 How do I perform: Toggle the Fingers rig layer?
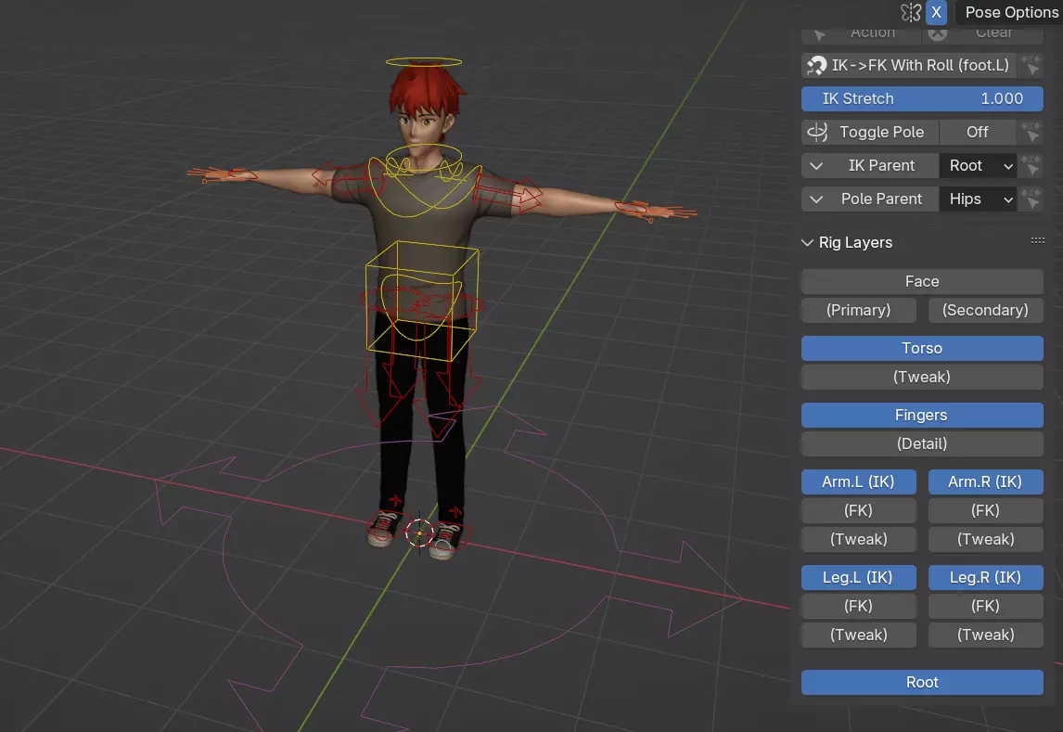tap(922, 415)
